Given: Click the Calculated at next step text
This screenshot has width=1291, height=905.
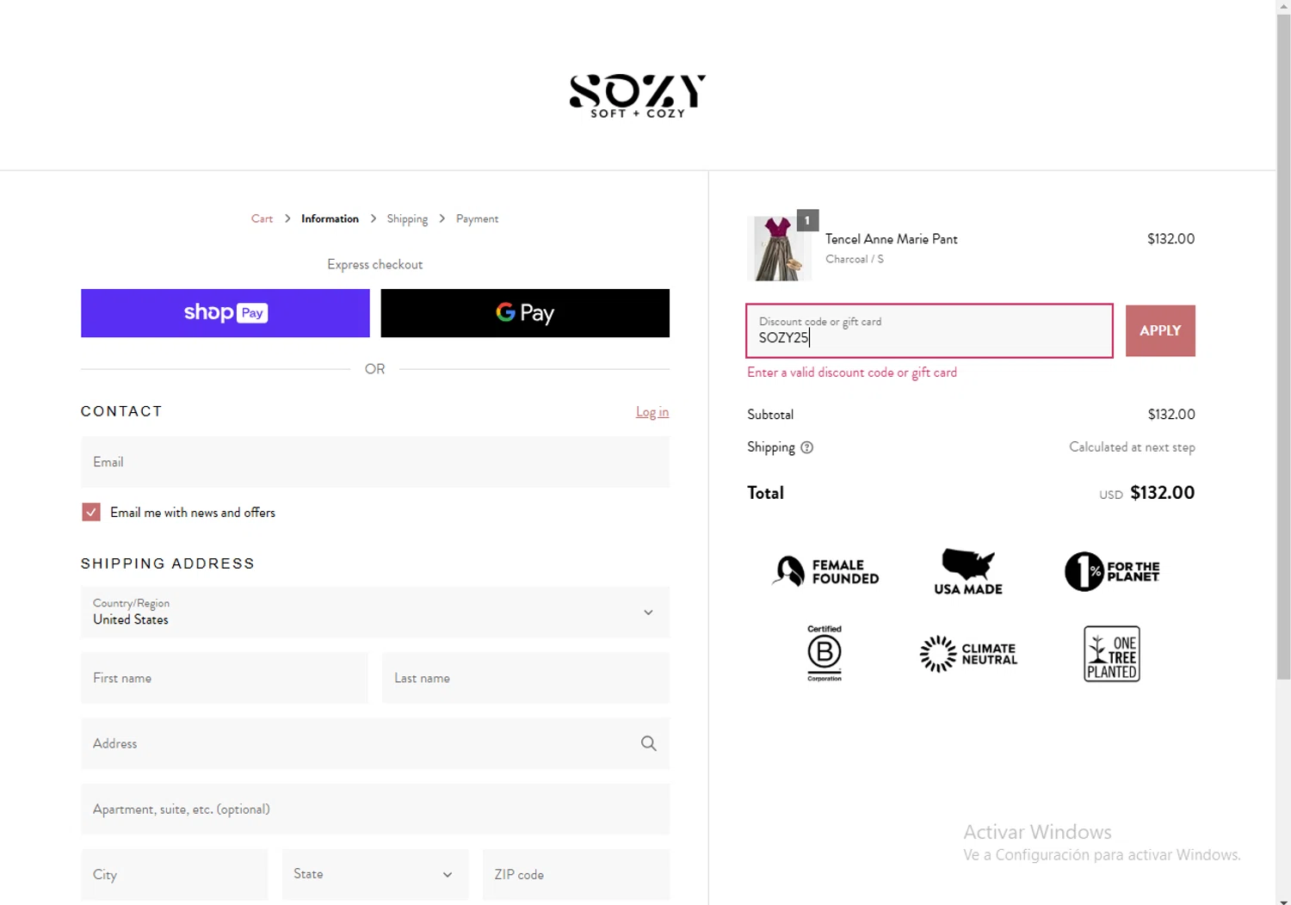Looking at the screenshot, I should click(x=1132, y=447).
